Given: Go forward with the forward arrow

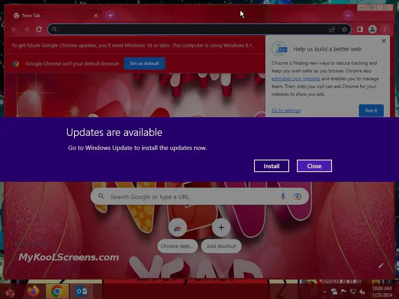Looking at the screenshot, I should (26, 29).
